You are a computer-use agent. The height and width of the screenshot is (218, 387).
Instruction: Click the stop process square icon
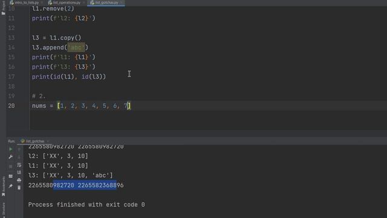(11, 167)
